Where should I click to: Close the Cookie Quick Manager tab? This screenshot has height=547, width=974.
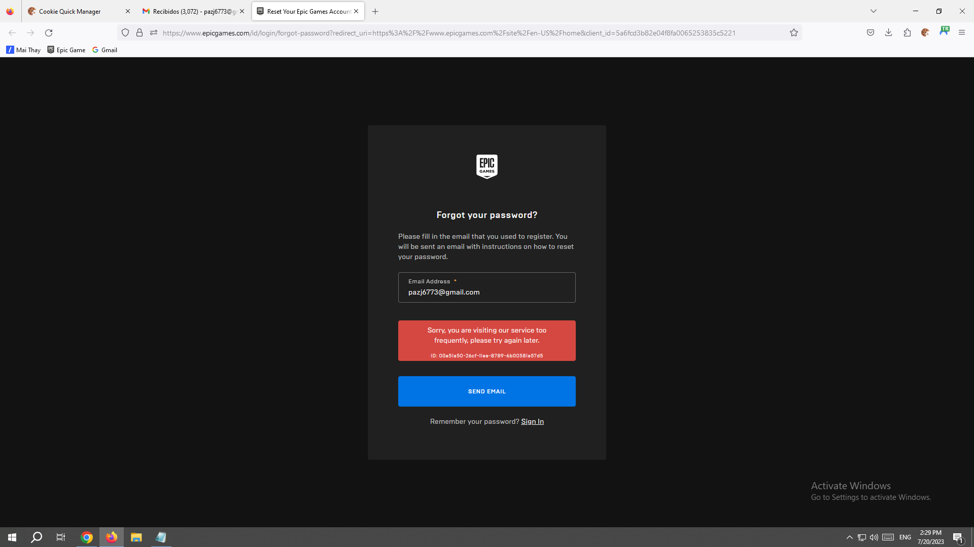tap(128, 11)
